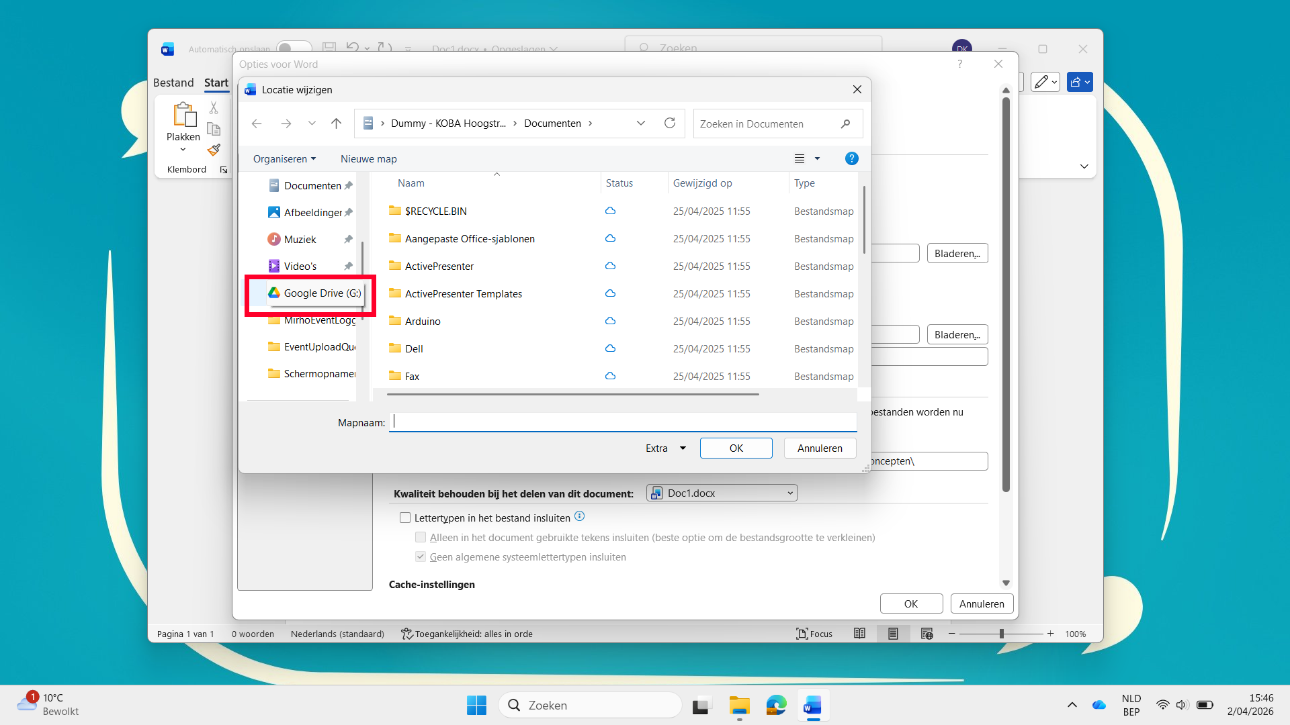Click the Back navigation arrow
This screenshot has width=1290, height=725.
(257, 124)
